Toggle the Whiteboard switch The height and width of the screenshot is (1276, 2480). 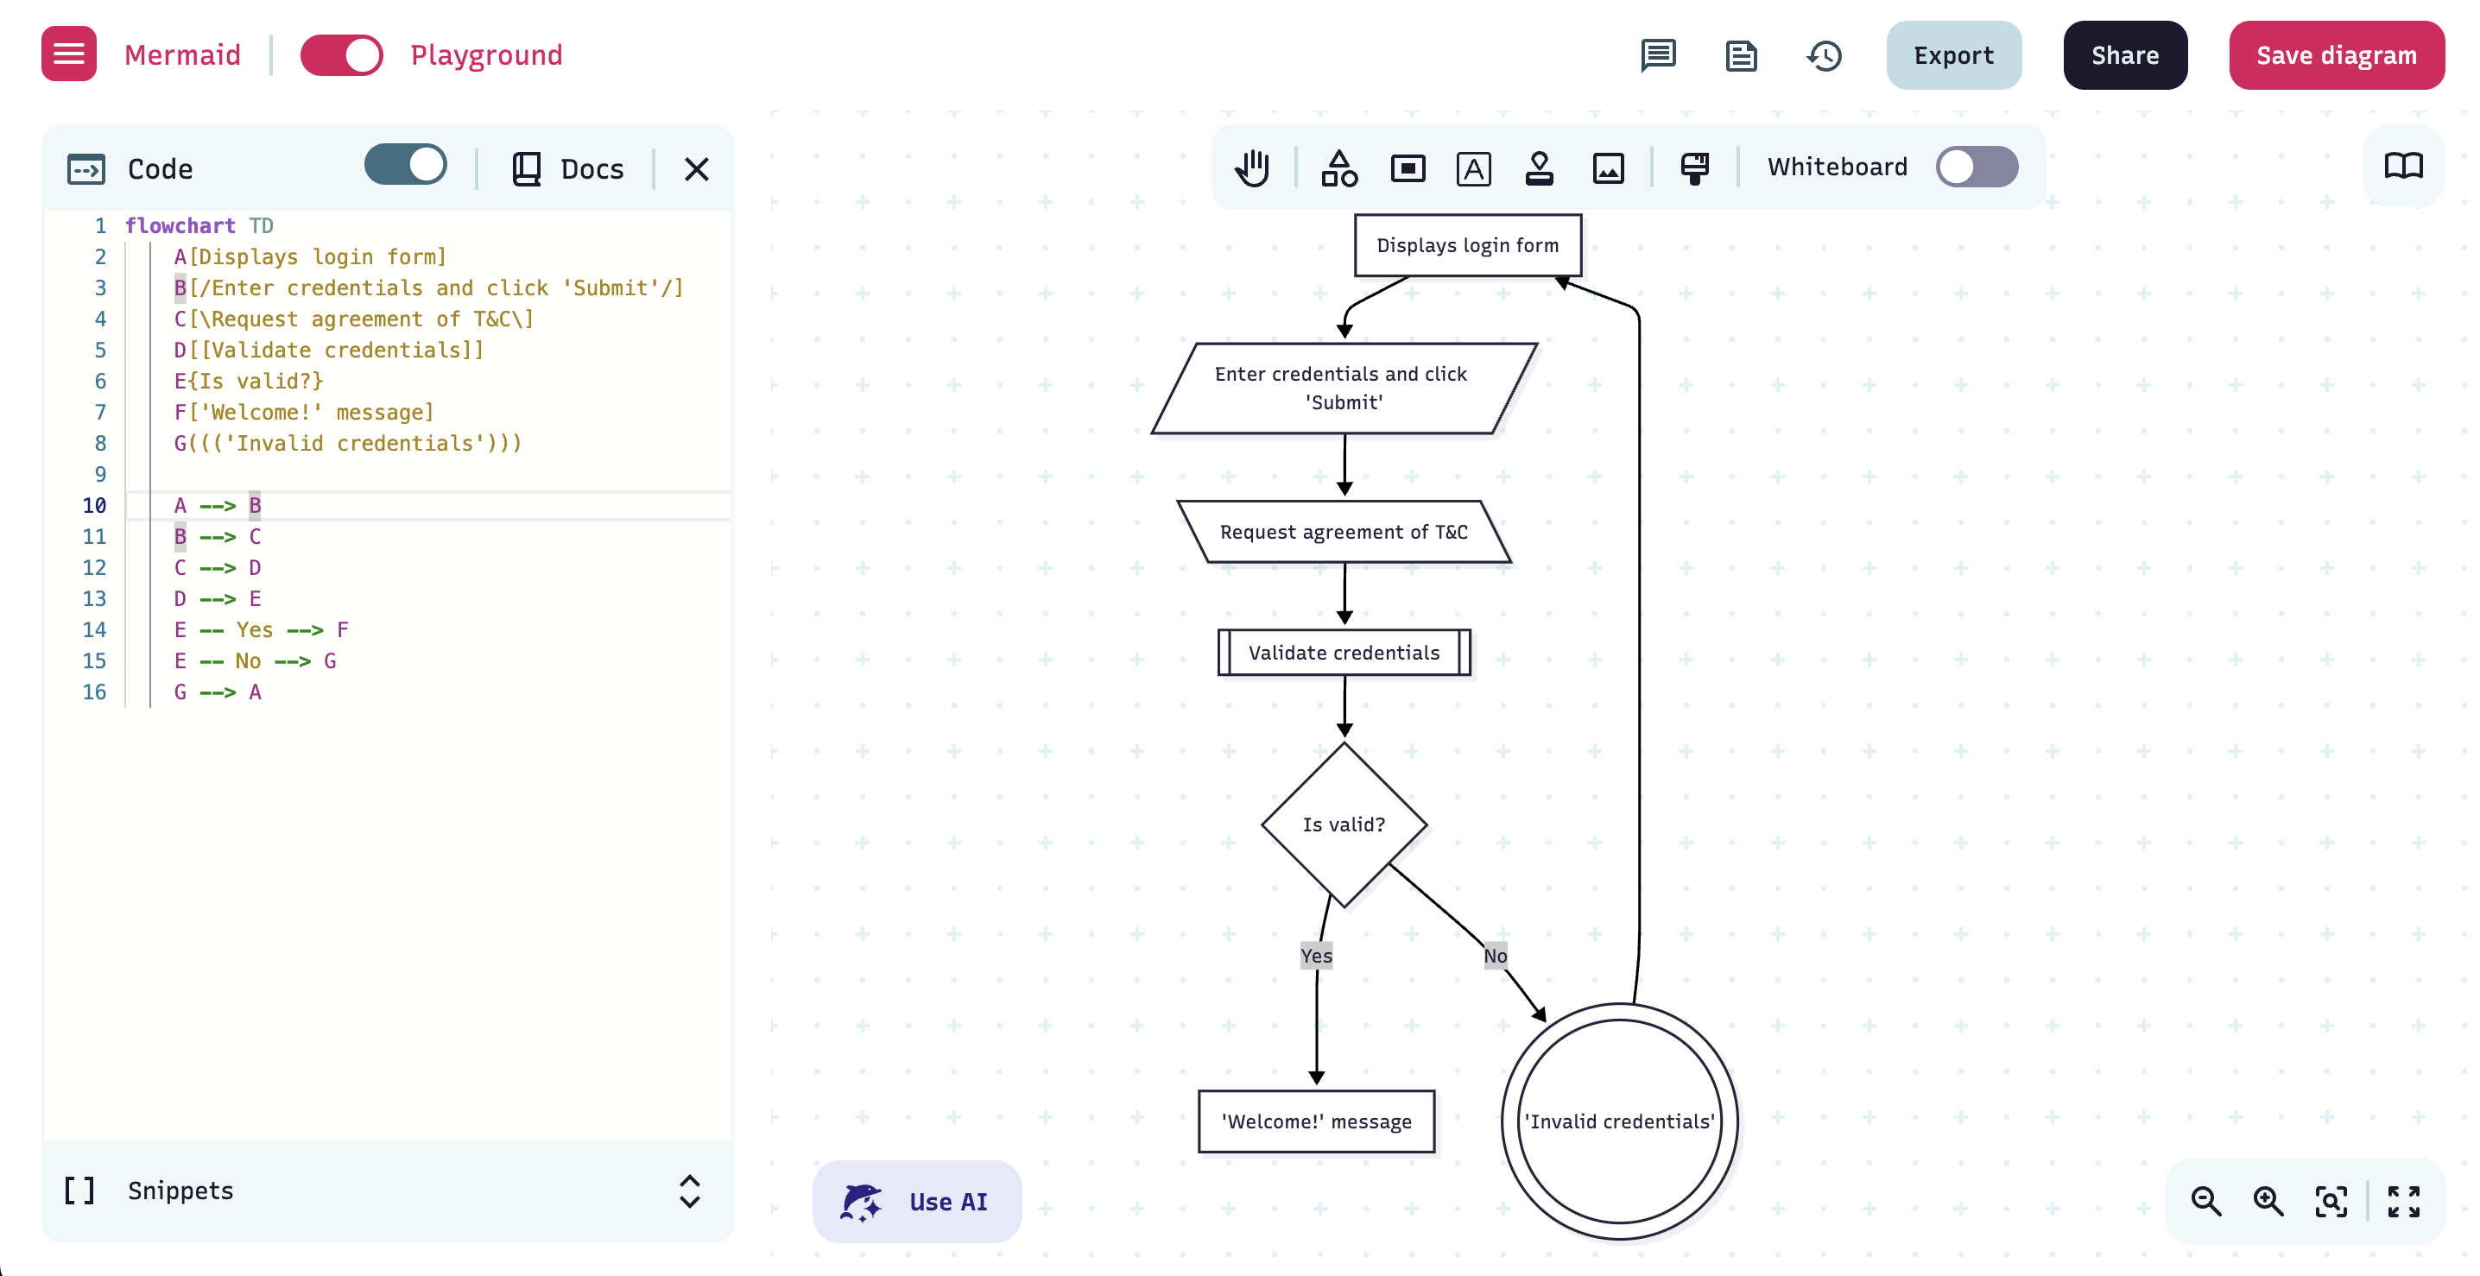(x=1977, y=167)
